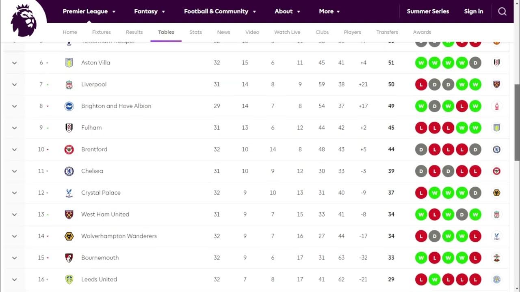The height and width of the screenshot is (292, 520).
Task: Click next-opponent badge in Leeds United row
Action: [496, 279]
